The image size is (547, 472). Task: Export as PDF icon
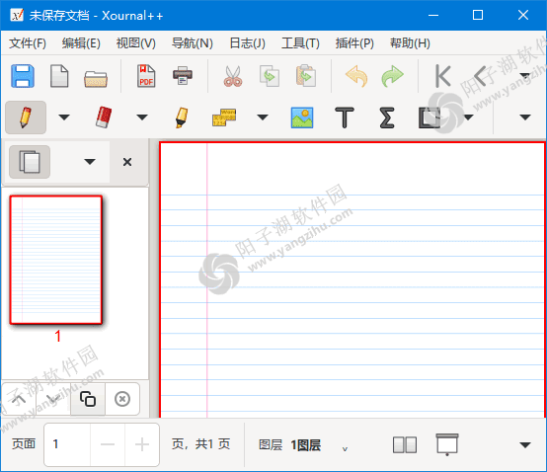click(146, 76)
